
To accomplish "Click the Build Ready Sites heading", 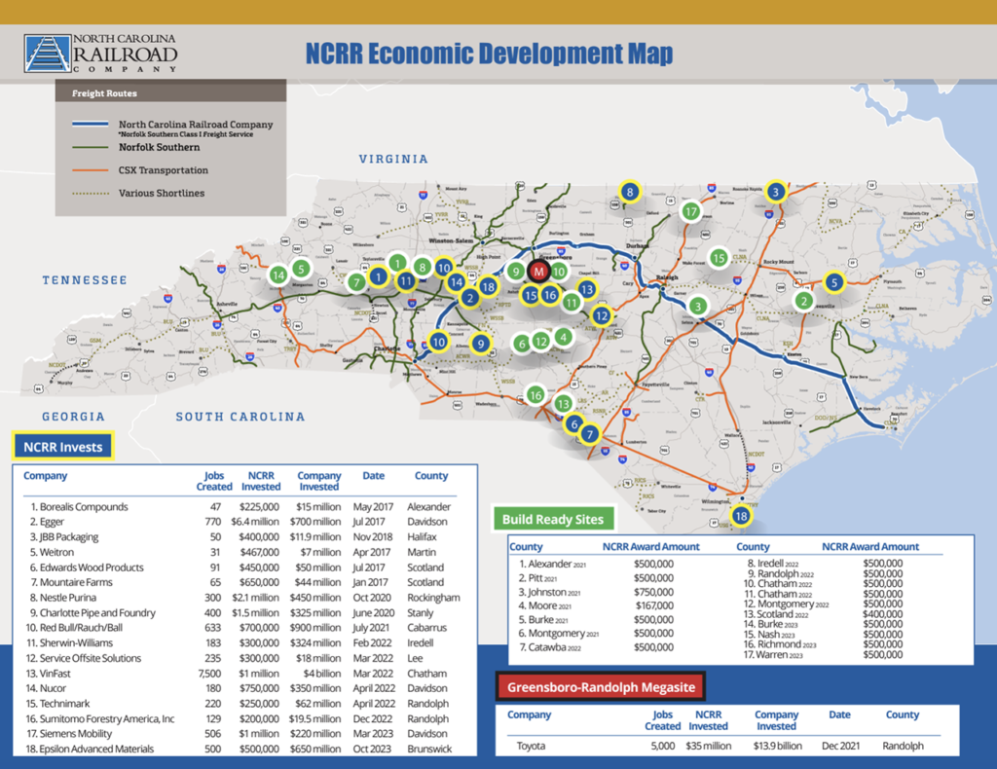I will [553, 519].
